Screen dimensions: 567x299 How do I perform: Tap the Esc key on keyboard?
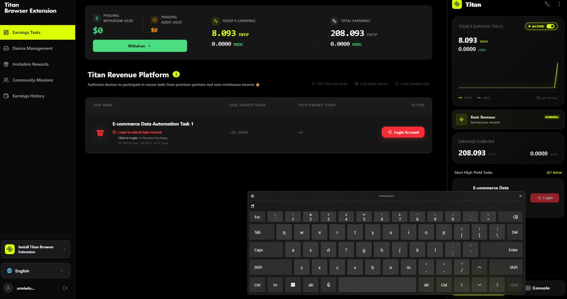click(x=257, y=217)
